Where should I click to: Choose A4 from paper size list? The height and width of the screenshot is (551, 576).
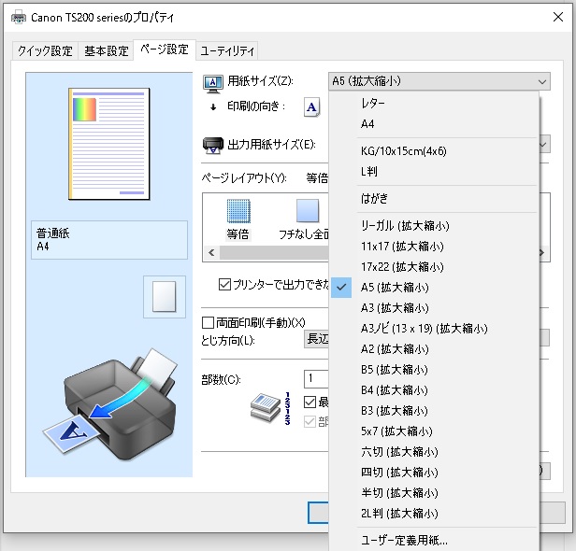click(x=434, y=124)
